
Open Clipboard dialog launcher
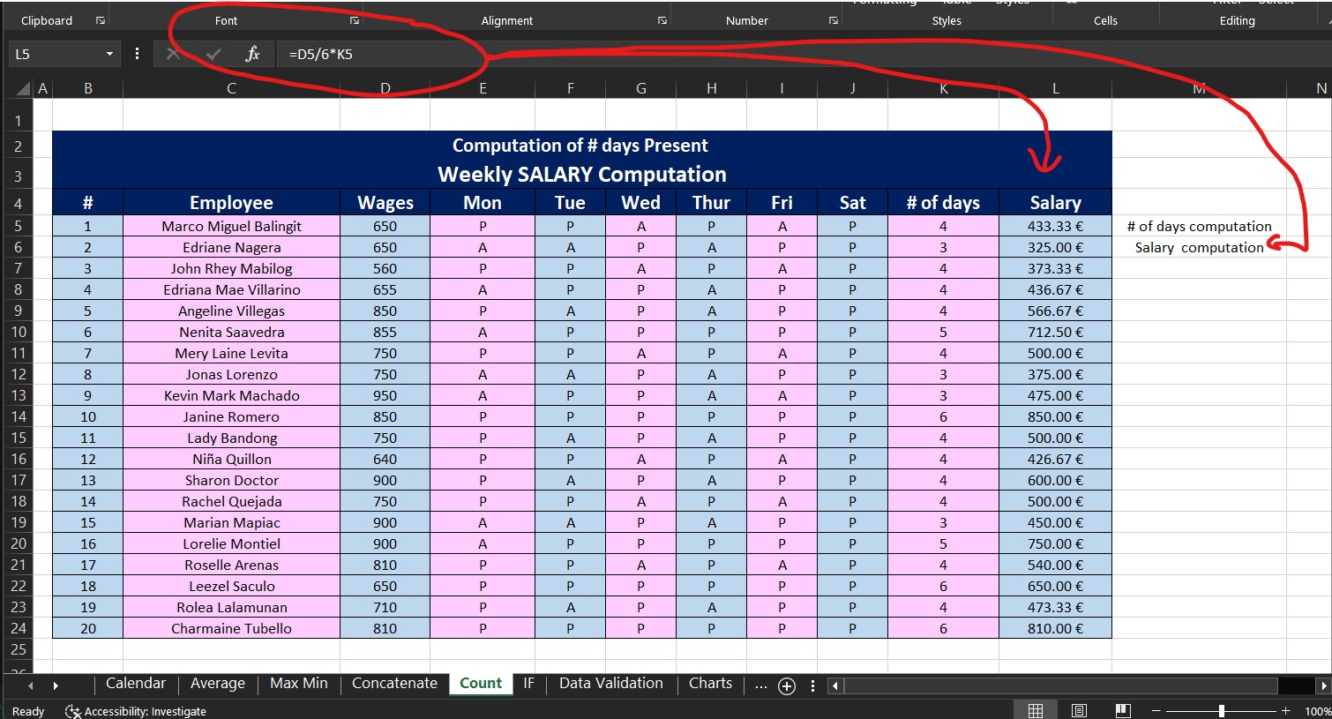pos(101,20)
